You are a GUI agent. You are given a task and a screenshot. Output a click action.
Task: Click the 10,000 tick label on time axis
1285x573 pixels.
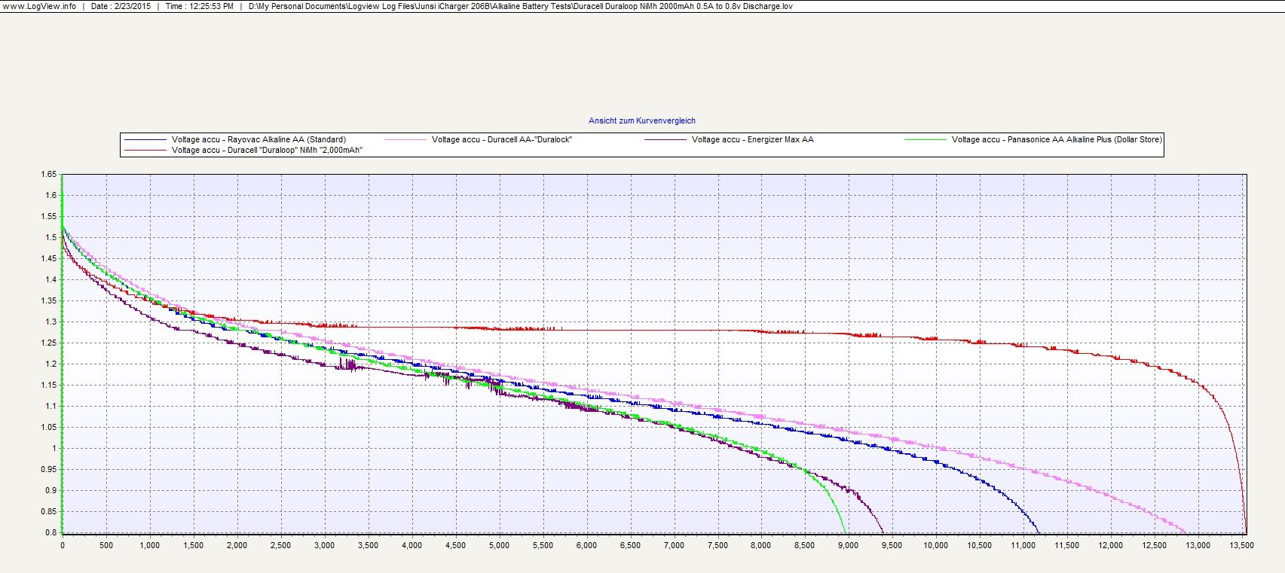pos(936,545)
